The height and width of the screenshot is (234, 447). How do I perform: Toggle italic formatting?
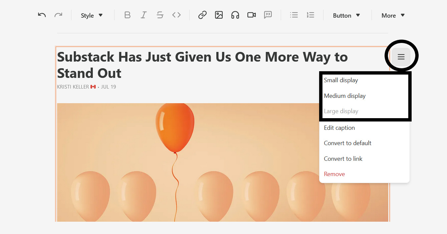click(x=144, y=15)
